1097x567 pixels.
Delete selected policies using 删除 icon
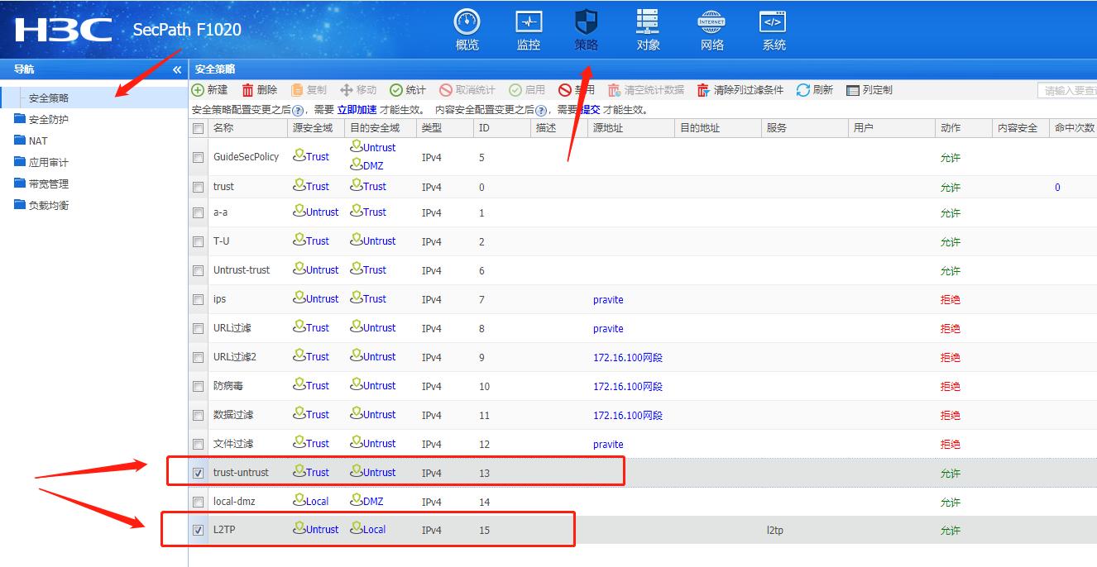261,90
